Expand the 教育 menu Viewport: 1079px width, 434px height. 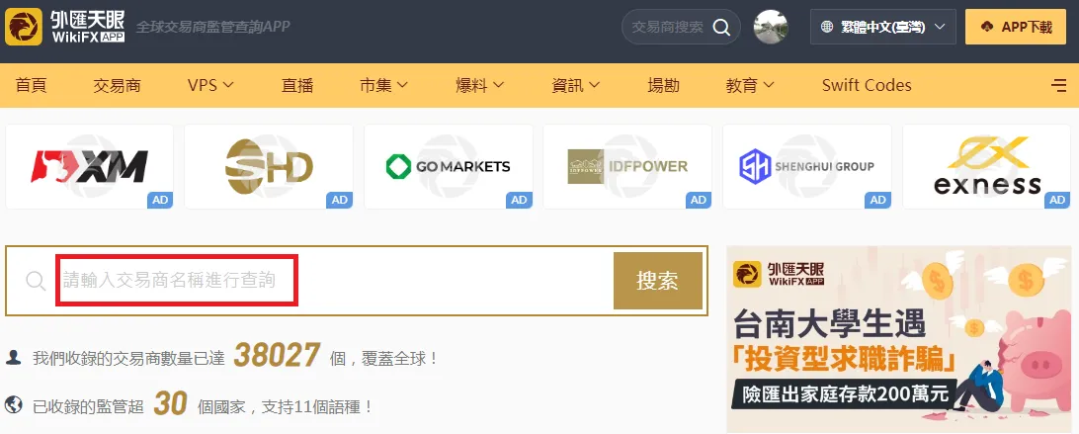[750, 85]
